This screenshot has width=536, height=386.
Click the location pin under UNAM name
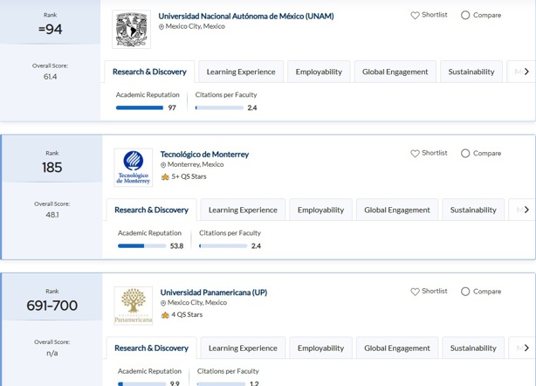tap(161, 27)
